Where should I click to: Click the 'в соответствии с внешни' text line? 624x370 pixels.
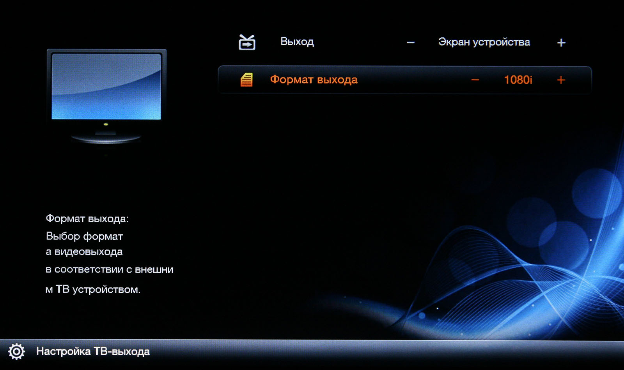[109, 270]
